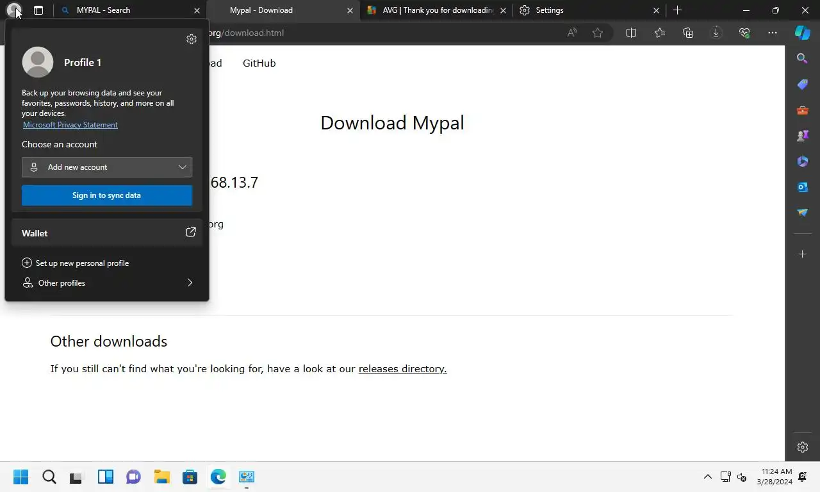Open the notification bell icon
Screen dimensions: 820x492
[803, 477]
